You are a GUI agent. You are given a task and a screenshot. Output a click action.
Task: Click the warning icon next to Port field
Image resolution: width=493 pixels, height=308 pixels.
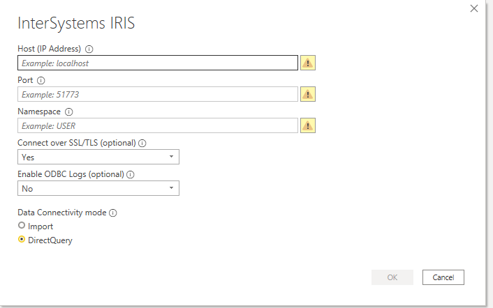(x=308, y=94)
